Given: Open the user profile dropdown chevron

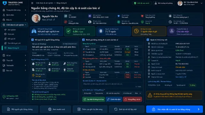Looking at the screenshot, I should coord(201,3).
